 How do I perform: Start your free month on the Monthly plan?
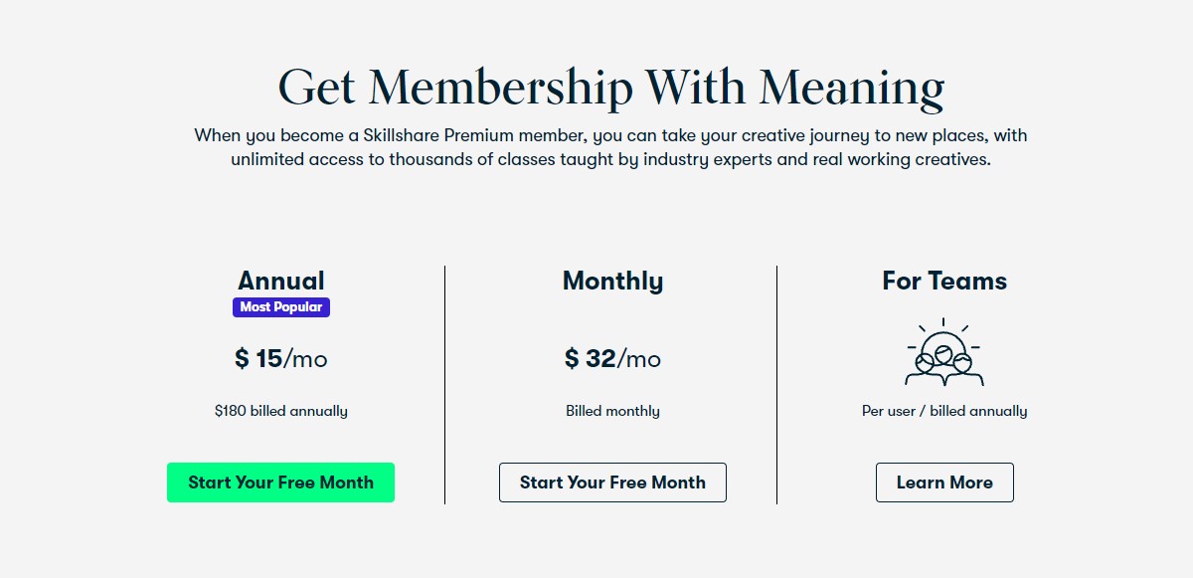pos(612,482)
